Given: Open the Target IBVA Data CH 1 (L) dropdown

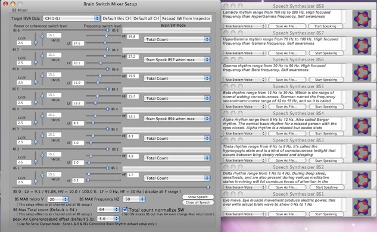Looking at the screenshot, I should tap(71, 18).
